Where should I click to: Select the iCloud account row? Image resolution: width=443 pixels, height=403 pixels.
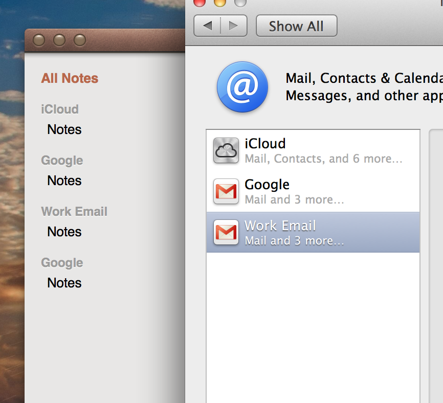pyautogui.click(x=313, y=150)
